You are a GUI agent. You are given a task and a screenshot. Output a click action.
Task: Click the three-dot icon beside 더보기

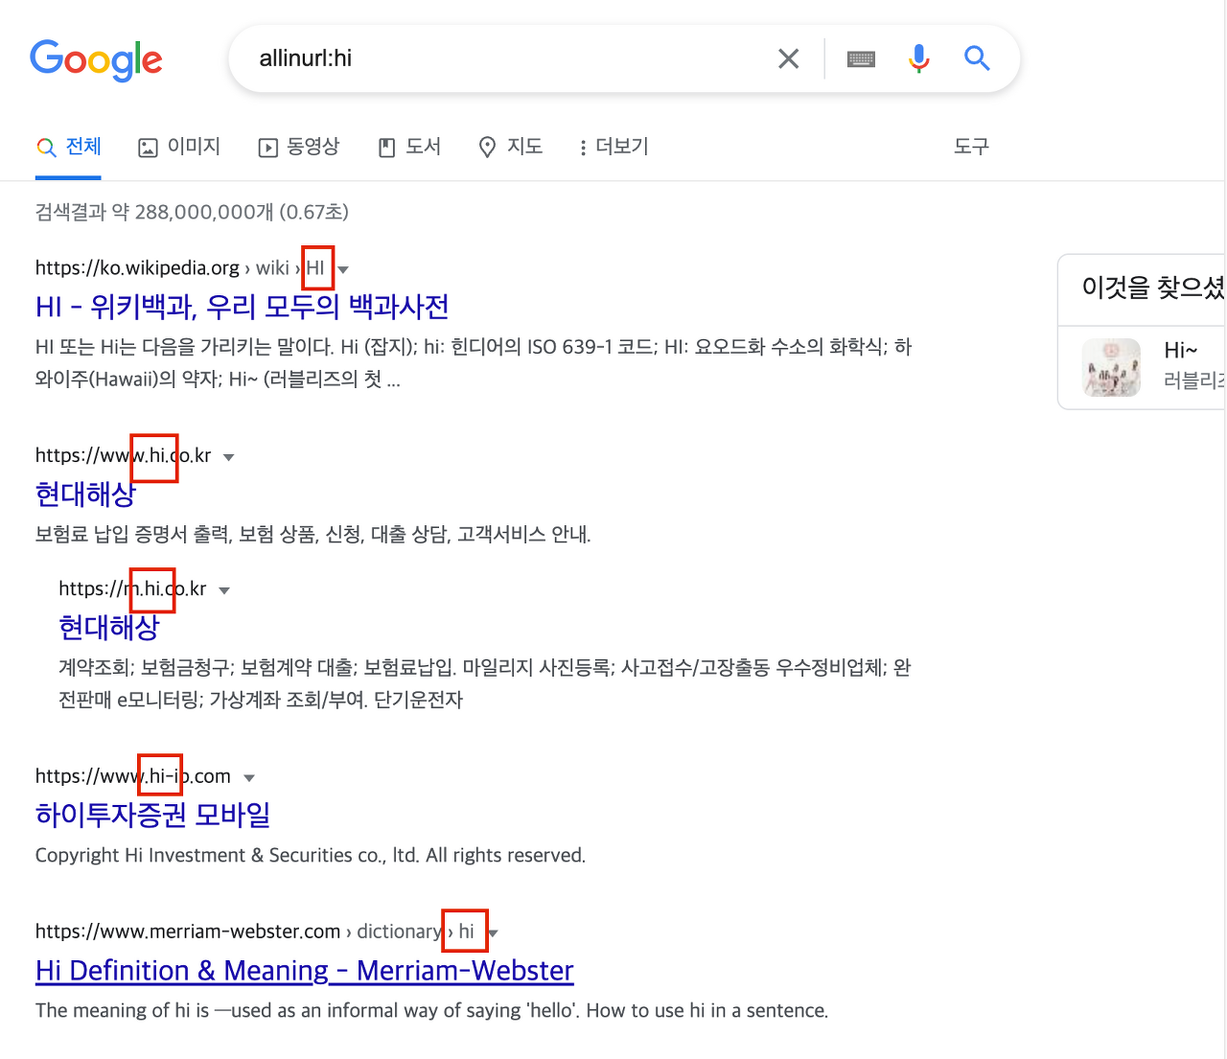pos(583,149)
